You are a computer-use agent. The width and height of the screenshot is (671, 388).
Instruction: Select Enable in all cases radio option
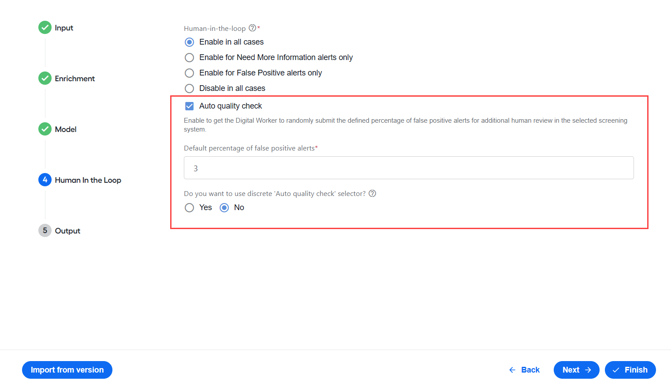pos(189,42)
